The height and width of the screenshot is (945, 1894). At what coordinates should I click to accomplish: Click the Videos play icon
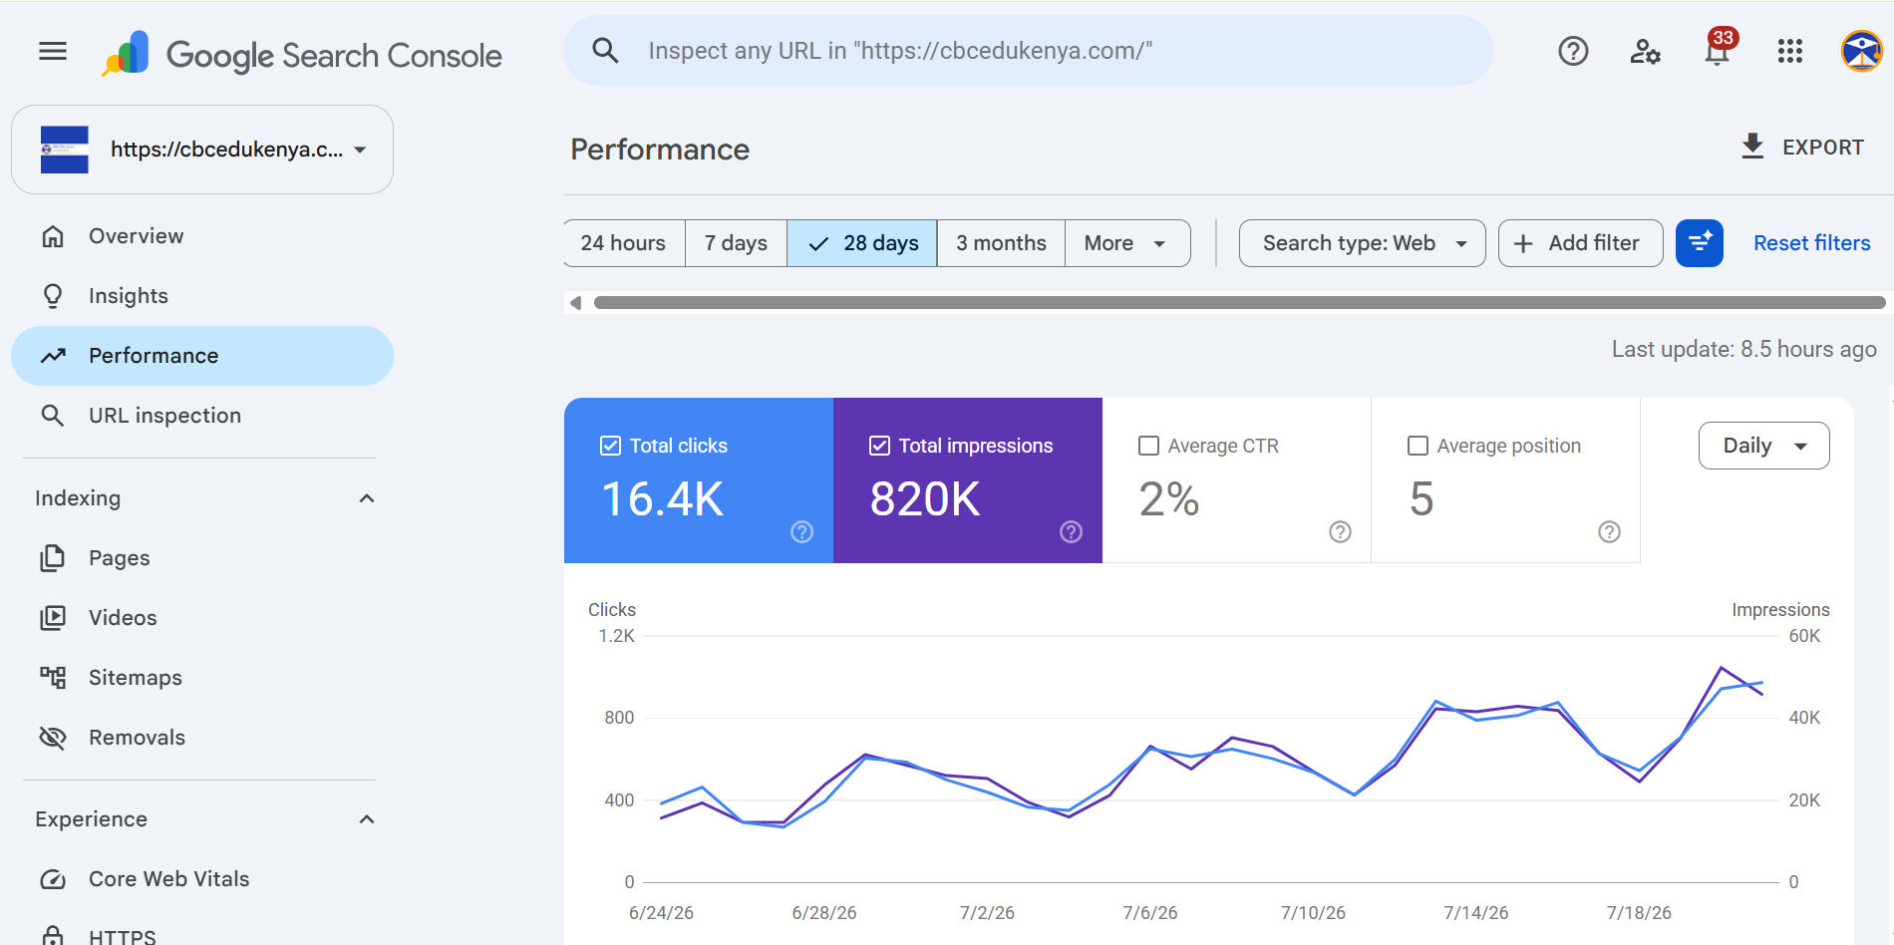tap(53, 618)
